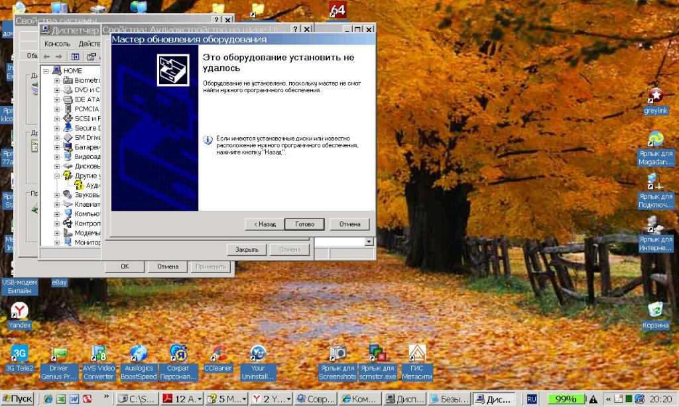Open Driver Genius desktop shortcut
The image size is (679, 407).
point(59,354)
